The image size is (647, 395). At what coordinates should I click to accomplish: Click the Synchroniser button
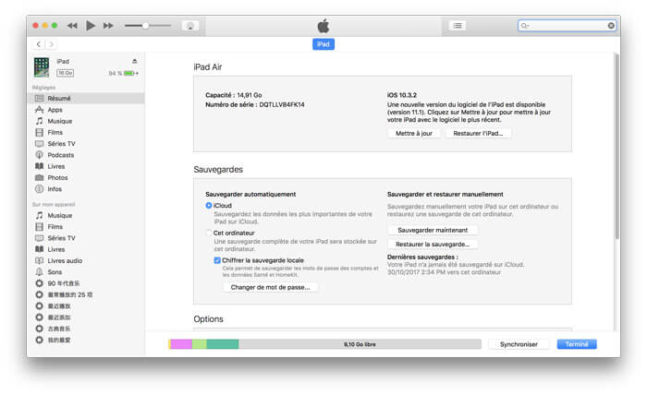519,344
